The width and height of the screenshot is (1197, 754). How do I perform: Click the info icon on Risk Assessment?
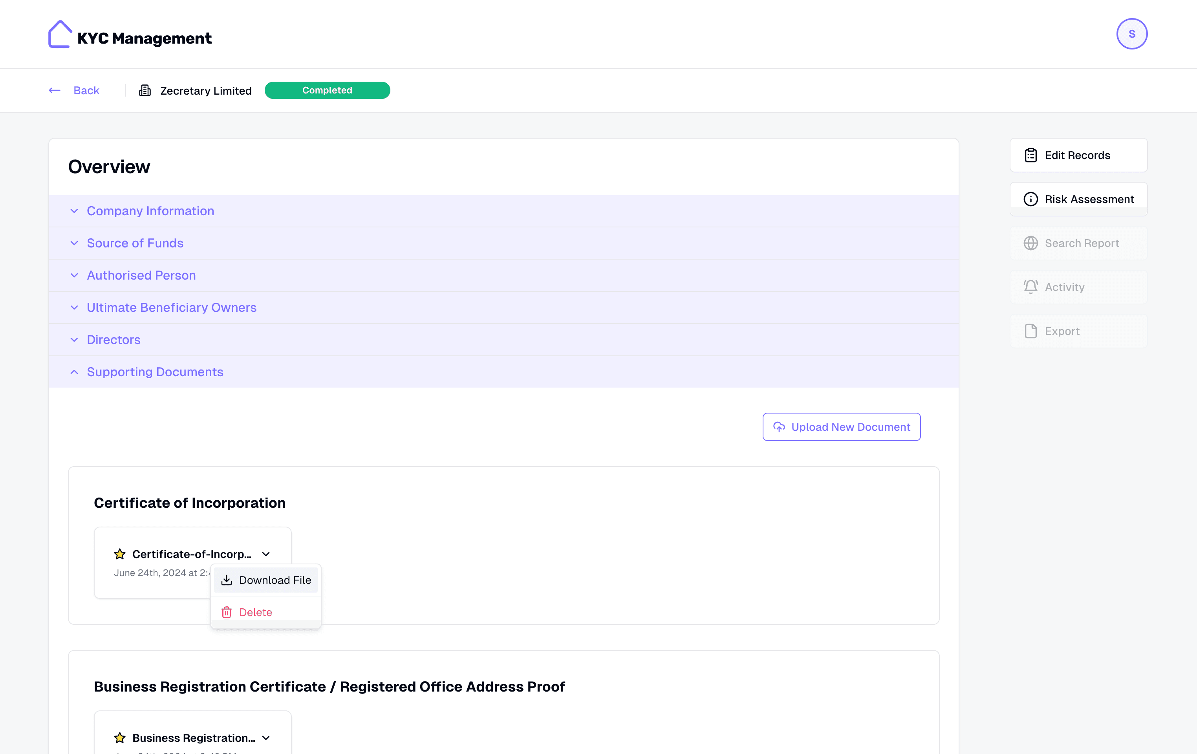(1030, 199)
